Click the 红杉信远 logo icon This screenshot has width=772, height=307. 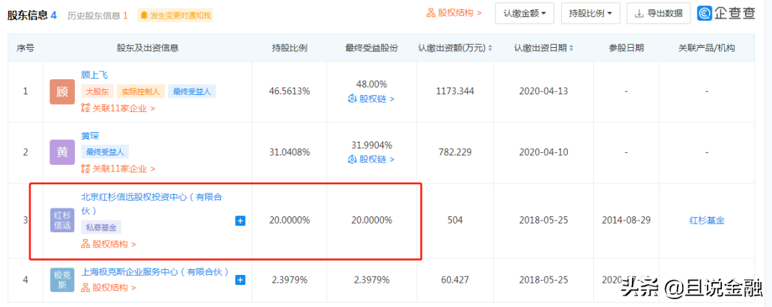point(62,220)
